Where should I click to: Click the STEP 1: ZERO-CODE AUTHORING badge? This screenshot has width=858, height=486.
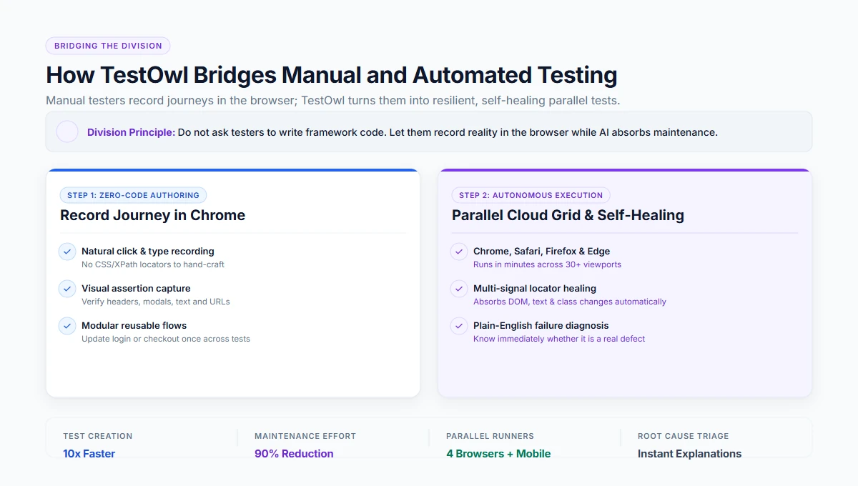(x=133, y=195)
